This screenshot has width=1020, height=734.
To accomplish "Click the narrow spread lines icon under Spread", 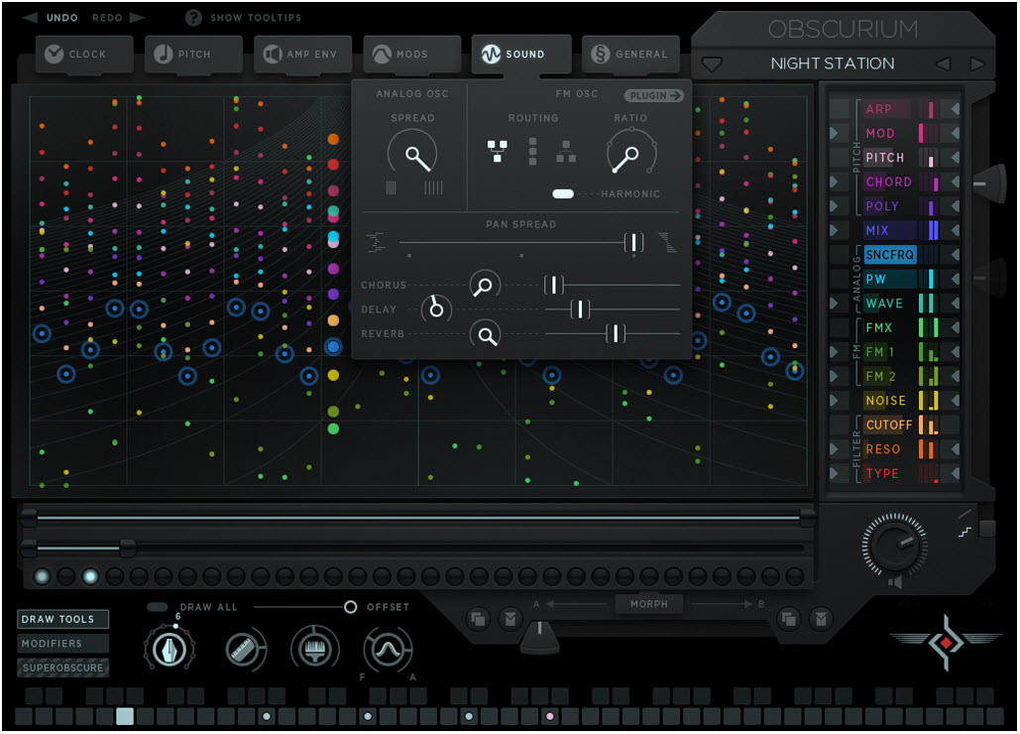I will [x=391, y=187].
